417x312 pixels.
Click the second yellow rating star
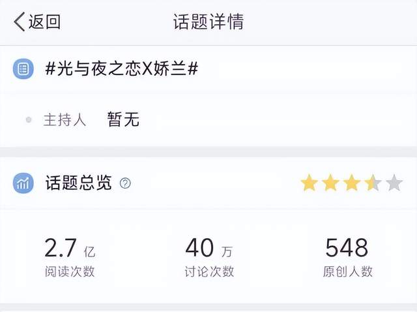(330, 183)
